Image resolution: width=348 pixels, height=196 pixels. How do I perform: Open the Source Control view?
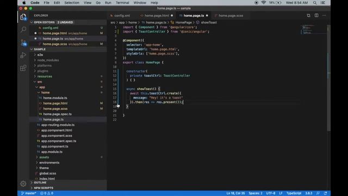click(23, 42)
